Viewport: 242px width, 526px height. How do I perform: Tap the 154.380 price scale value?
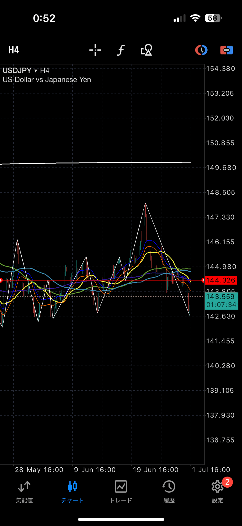point(221,69)
